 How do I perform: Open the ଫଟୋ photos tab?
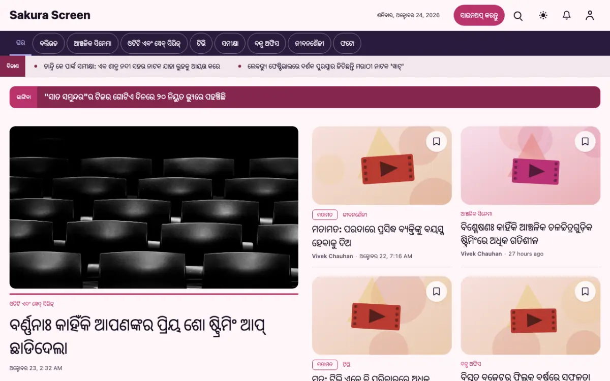pyautogui.click(x=347, y=44)
